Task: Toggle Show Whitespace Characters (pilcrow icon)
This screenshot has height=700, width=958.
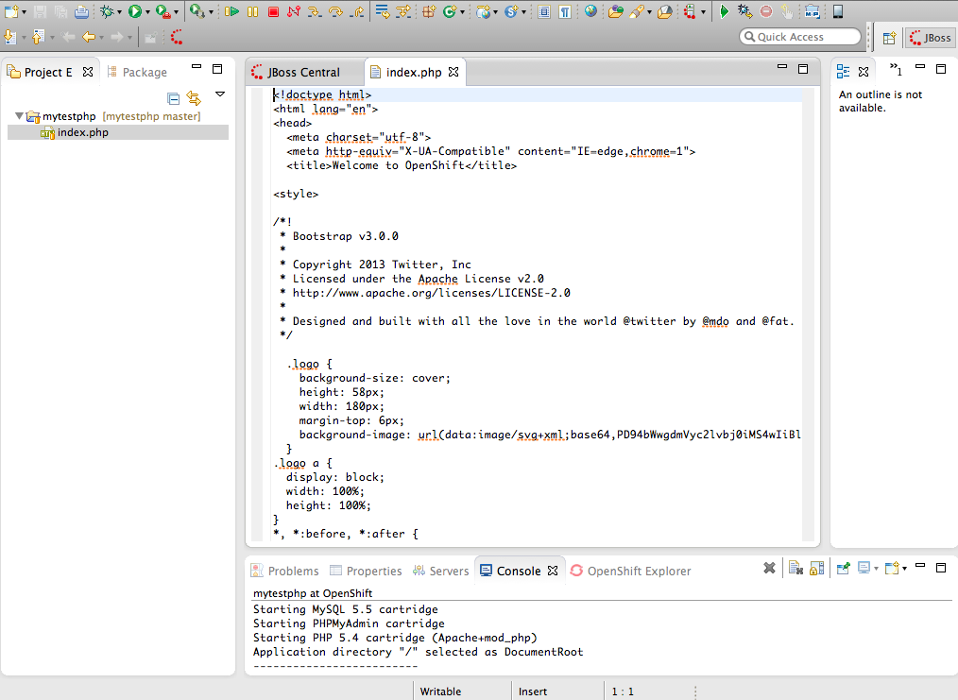Action: coord(565,11)
